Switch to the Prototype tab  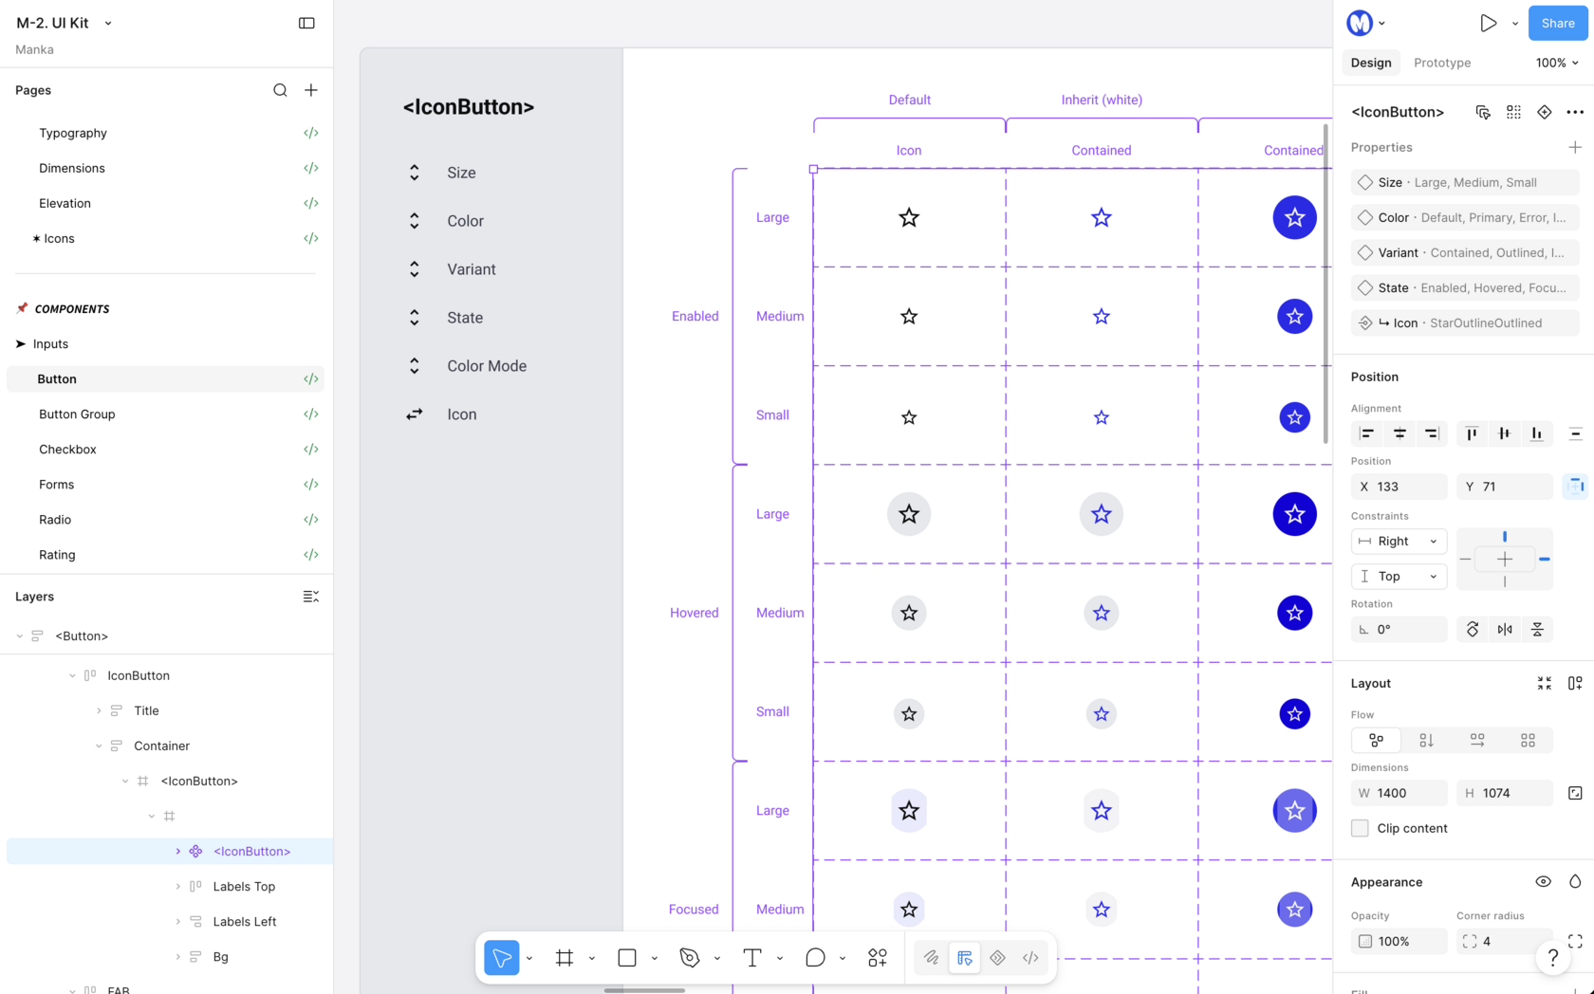1442,63
